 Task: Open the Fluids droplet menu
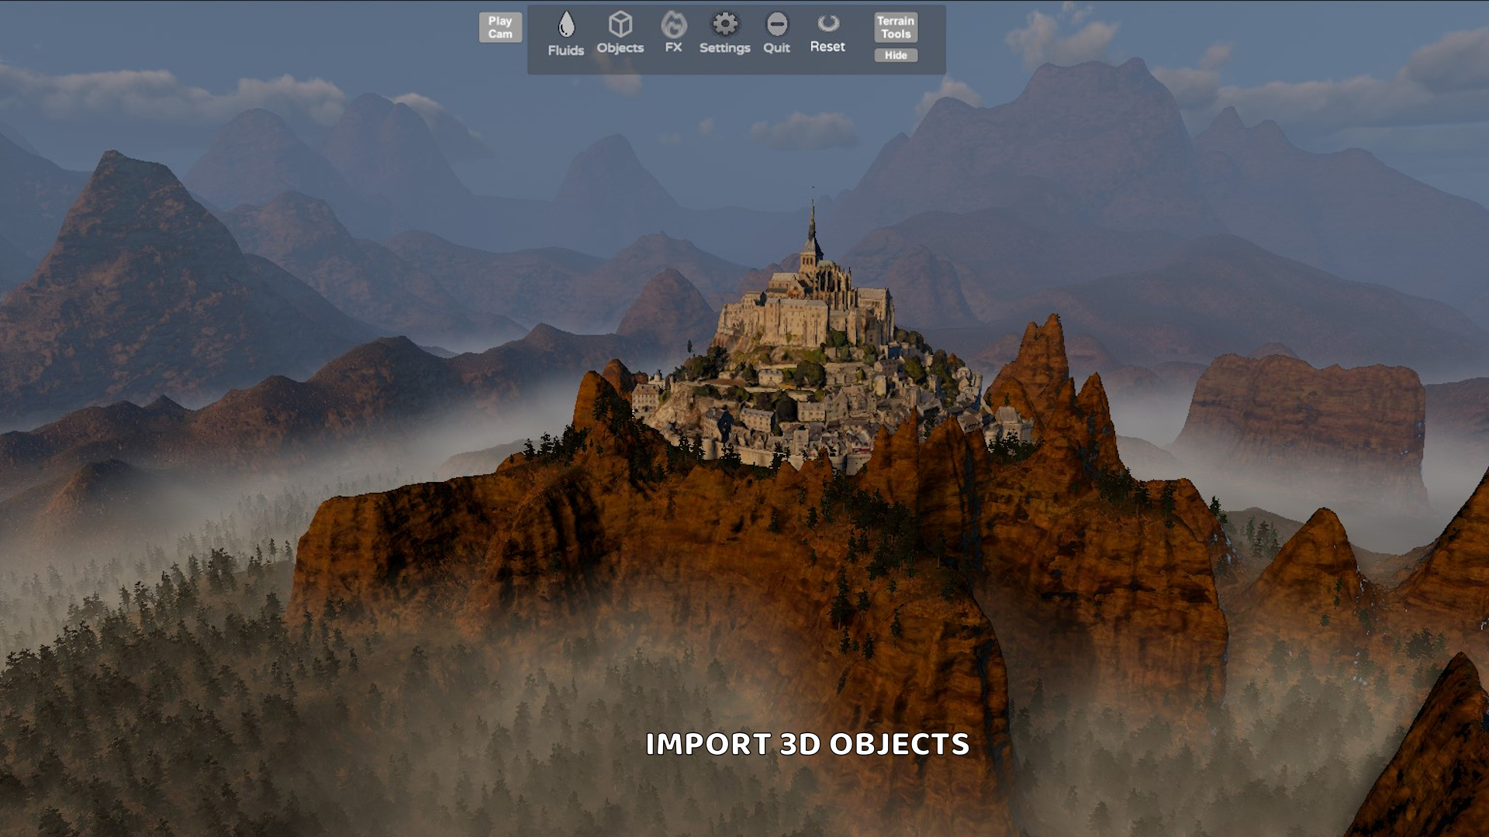click(566, 34)
